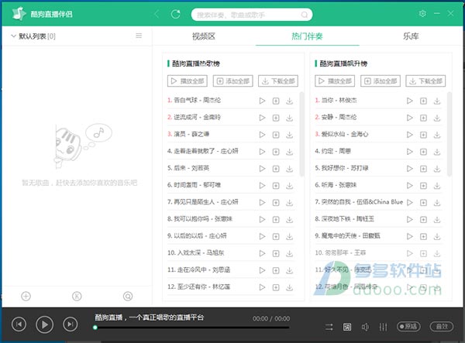This screenshot has height=343, width=465.
Task: Open settings gear in title bar
Action: click(x=422, y=14)
